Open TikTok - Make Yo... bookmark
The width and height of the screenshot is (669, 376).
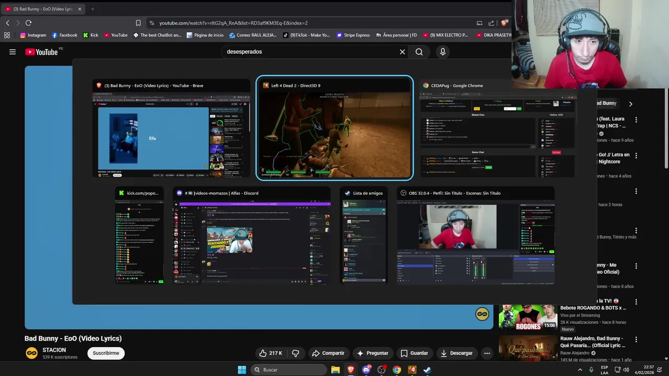306,35
